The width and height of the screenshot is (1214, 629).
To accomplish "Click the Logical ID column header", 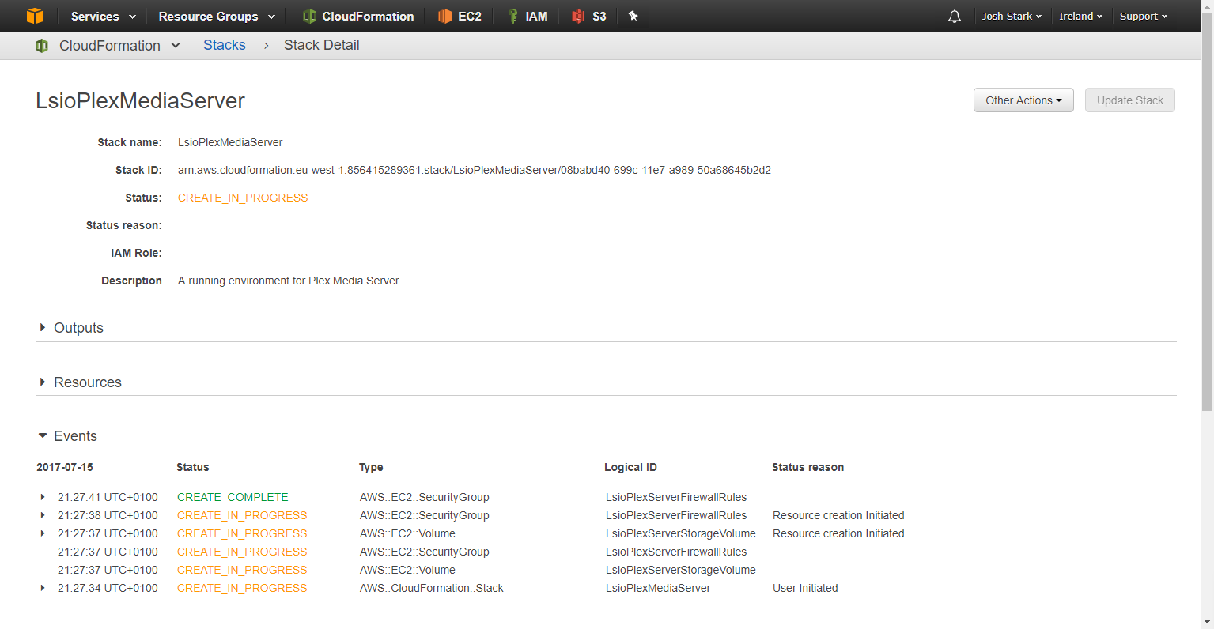I will pyautogui.click(x=630, y=467).
